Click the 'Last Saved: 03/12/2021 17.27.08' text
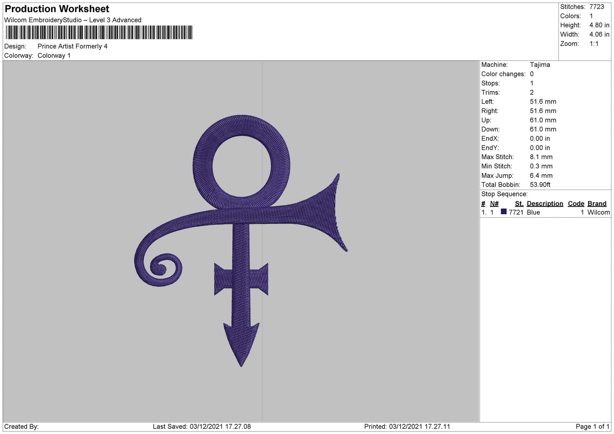Screen dimensions: 614x434 point(202,426)
